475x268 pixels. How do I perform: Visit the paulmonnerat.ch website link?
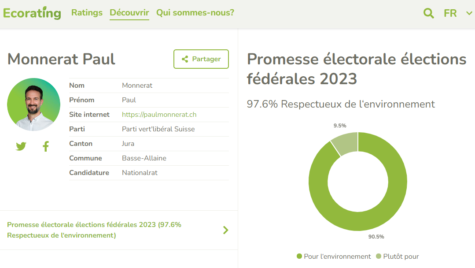[x=159, y=115]
